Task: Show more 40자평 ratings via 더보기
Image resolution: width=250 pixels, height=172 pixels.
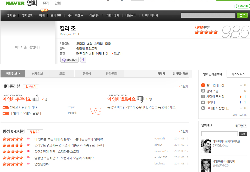Action: coord(183,132)
